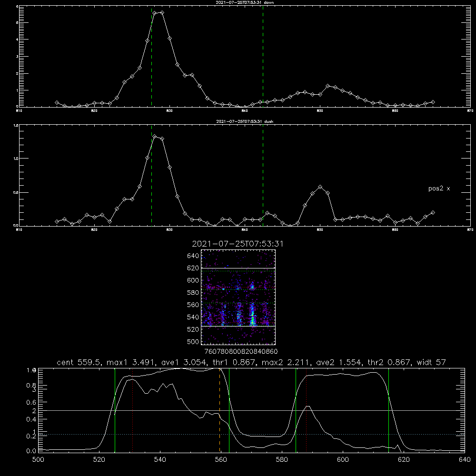The image size is (476, 476).
Task: Click the last diamond marker of dawn curve
Action: 433,102
